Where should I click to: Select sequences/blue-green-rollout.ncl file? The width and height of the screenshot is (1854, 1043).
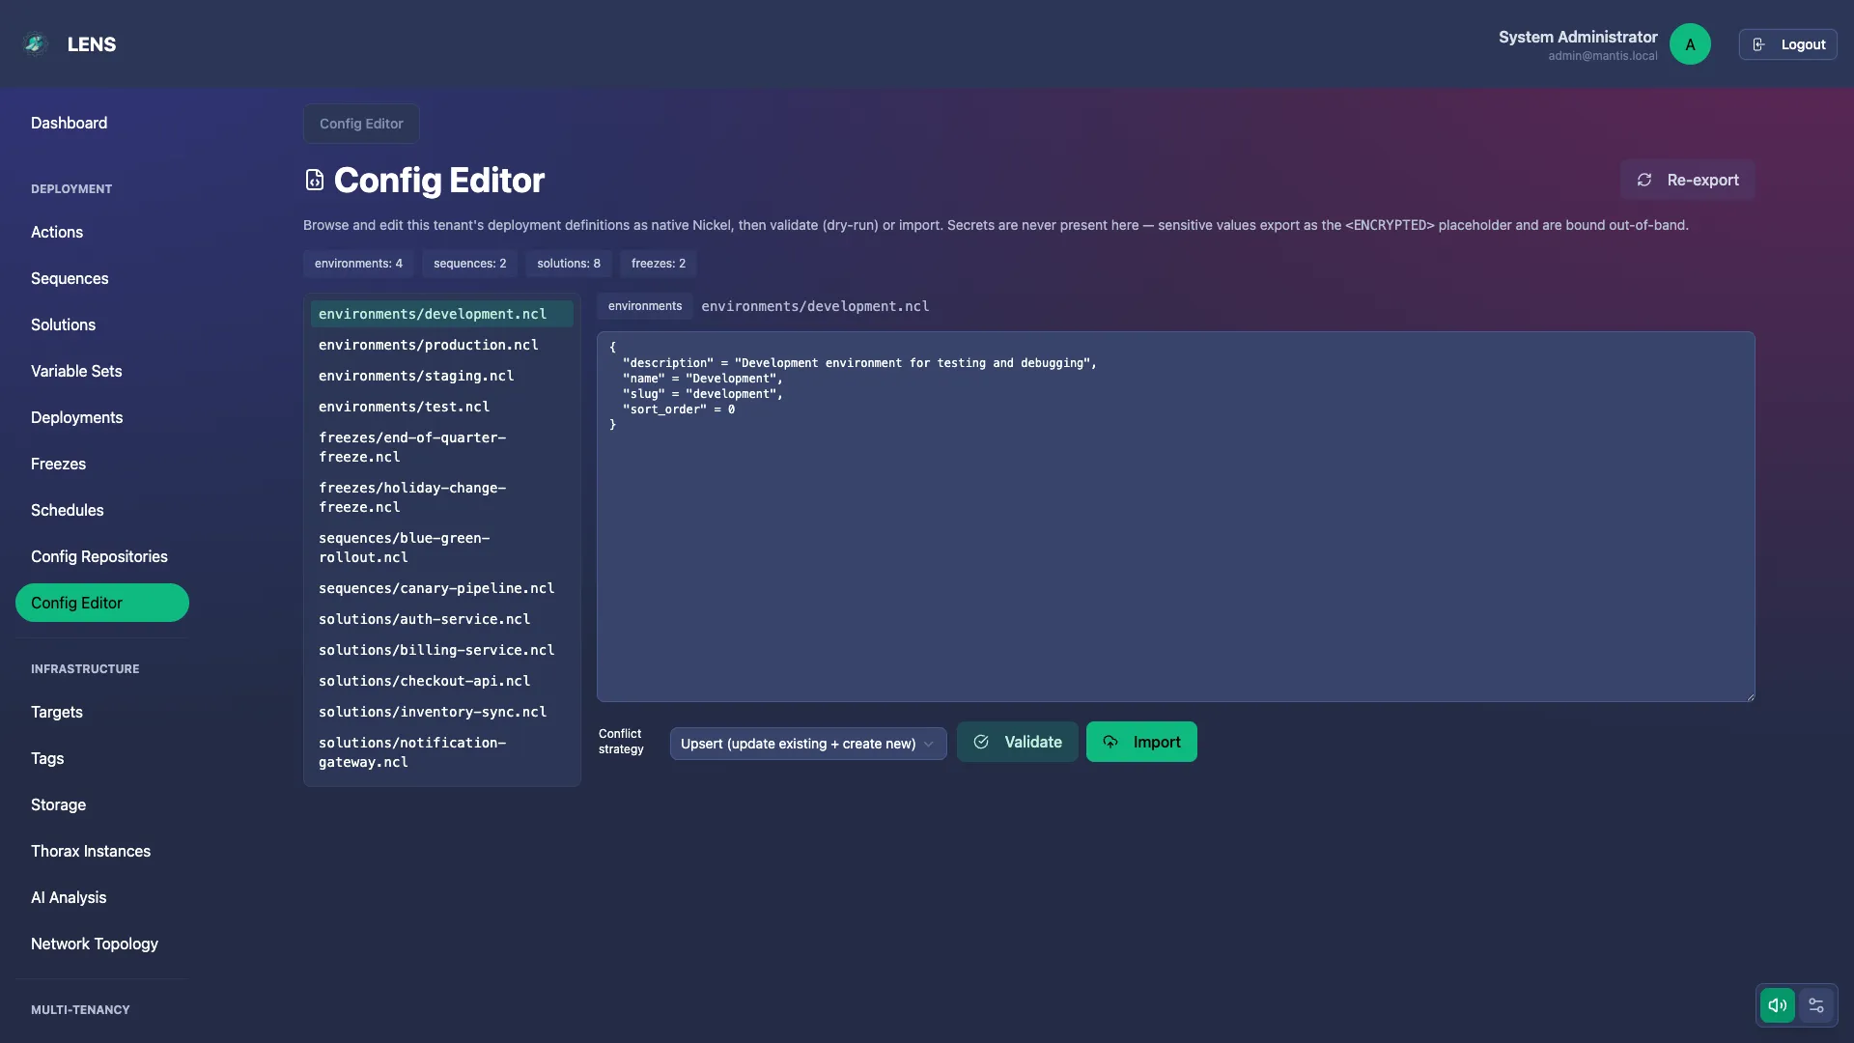[x=442, y=548]
